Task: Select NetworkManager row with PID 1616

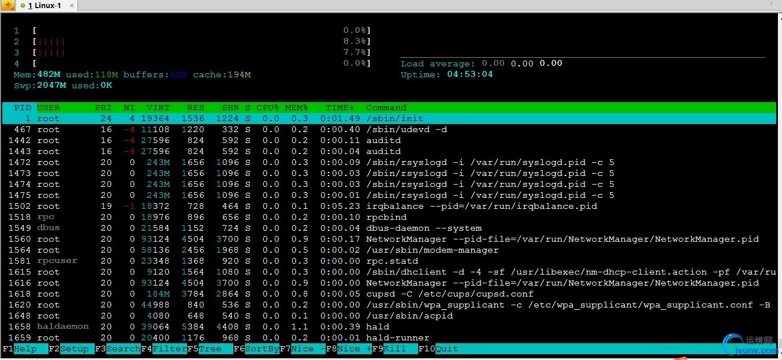Action: [389, 283]
